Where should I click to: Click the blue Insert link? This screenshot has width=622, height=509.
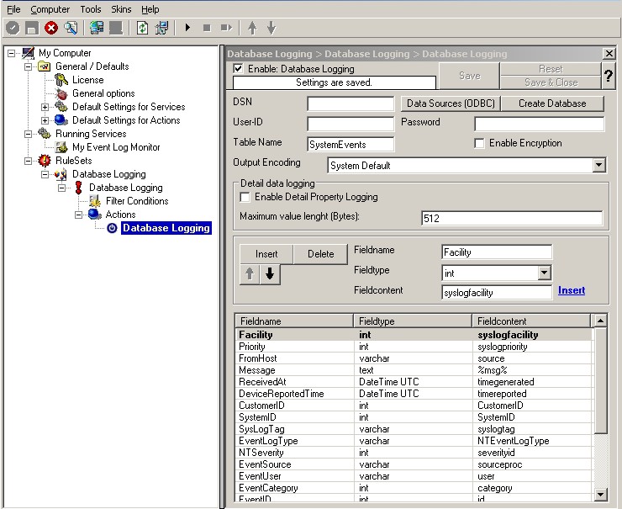coord(572,290)
